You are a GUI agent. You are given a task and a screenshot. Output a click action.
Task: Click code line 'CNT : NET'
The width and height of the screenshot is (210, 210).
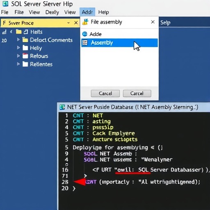coord(88,116)
